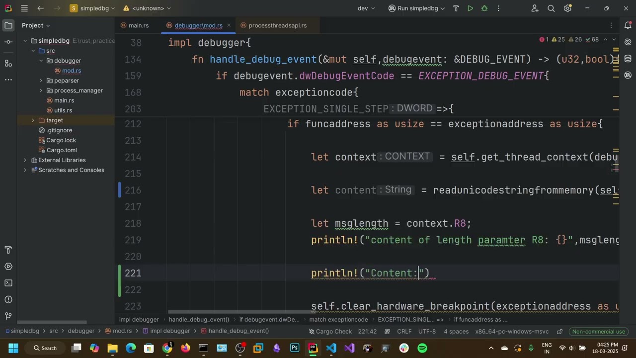
Task: Expand inspections widget chevron
Action: pos(614,39)
